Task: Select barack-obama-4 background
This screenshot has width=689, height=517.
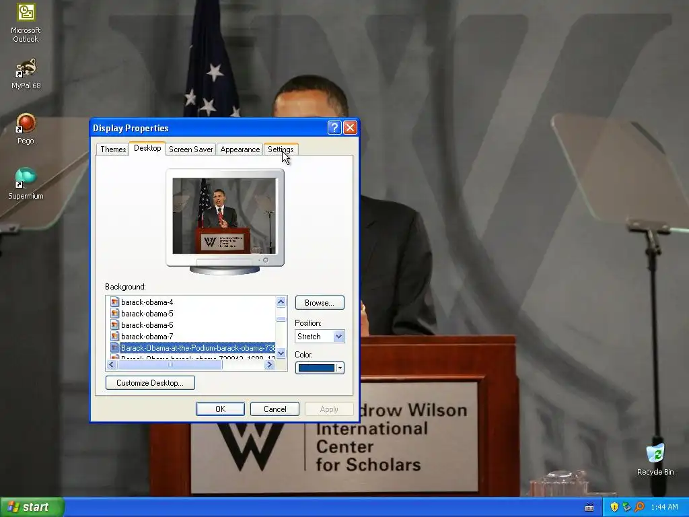Action: (147, 302)
